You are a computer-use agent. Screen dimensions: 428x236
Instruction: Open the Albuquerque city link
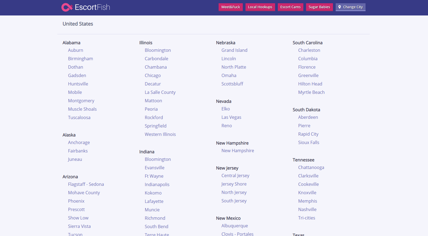(235, 226)
